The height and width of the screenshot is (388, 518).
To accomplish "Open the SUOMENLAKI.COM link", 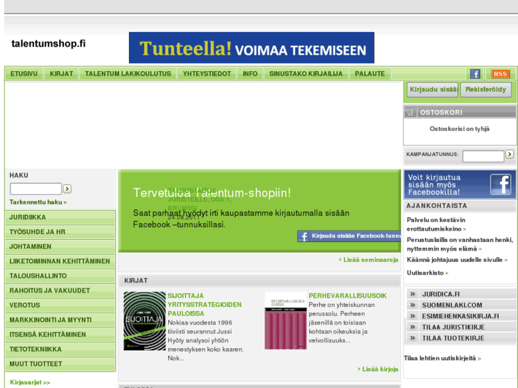I will (x=452, y=305).
